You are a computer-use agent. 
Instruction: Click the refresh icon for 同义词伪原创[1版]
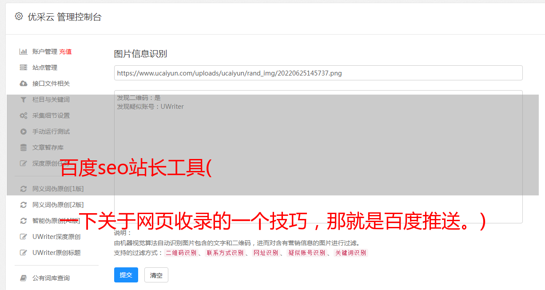[x=24, y=189]
